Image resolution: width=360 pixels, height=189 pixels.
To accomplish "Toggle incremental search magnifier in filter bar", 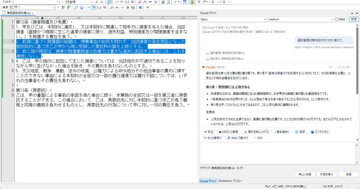I will coord(109,2).
